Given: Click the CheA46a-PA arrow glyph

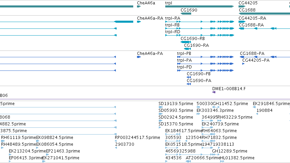Looking at the screenshot, I should [139, 57].
